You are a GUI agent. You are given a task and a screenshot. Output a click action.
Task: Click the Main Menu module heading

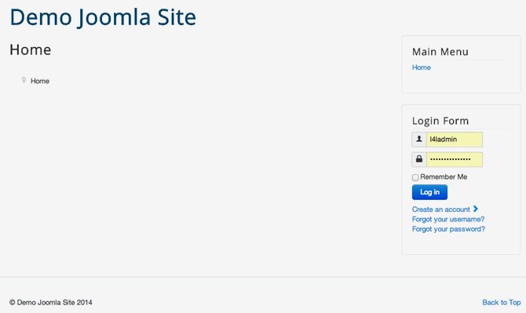[x=440, y=52]
